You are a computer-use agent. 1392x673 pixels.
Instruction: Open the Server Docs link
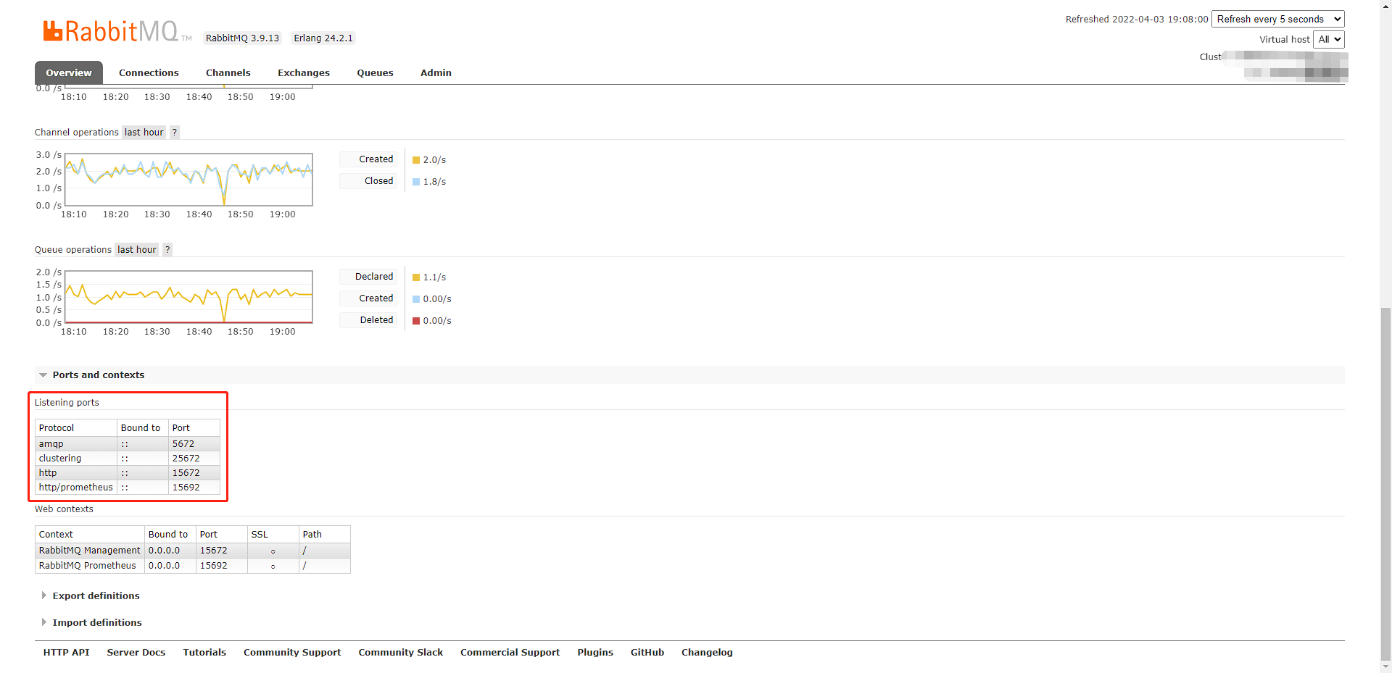(x=136, y=652)
